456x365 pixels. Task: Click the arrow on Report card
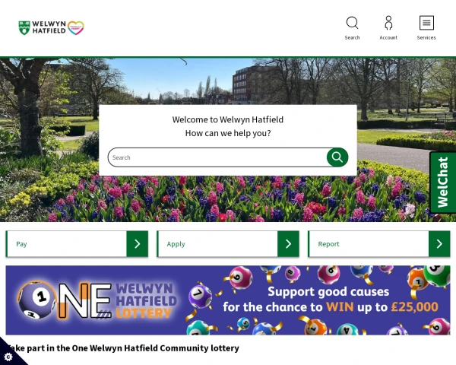click(x=439, y=244)
